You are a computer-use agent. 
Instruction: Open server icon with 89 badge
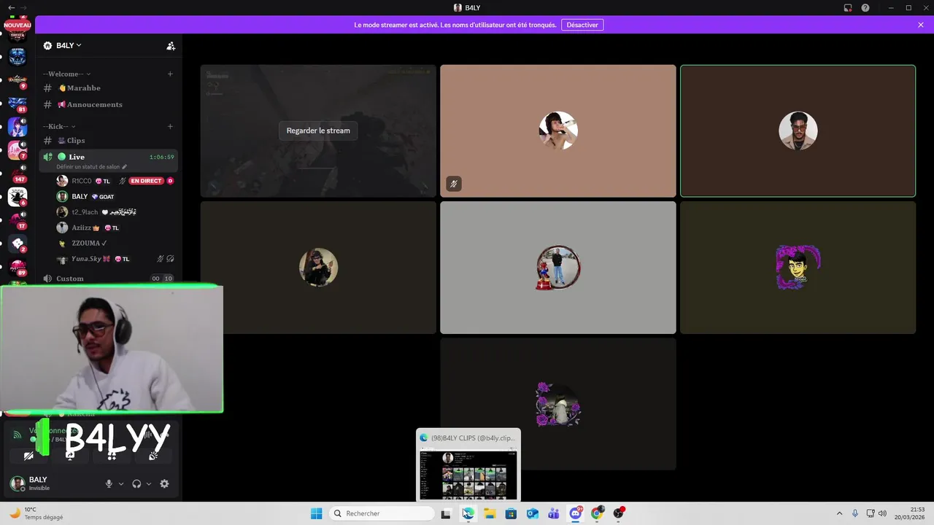[18, 267]
